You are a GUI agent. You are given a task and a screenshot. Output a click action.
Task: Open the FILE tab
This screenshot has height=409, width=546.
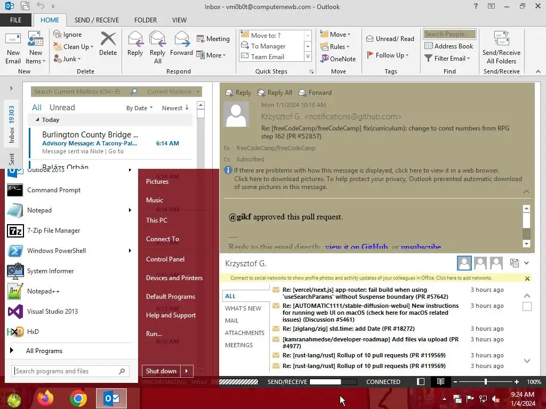[15, 20]
